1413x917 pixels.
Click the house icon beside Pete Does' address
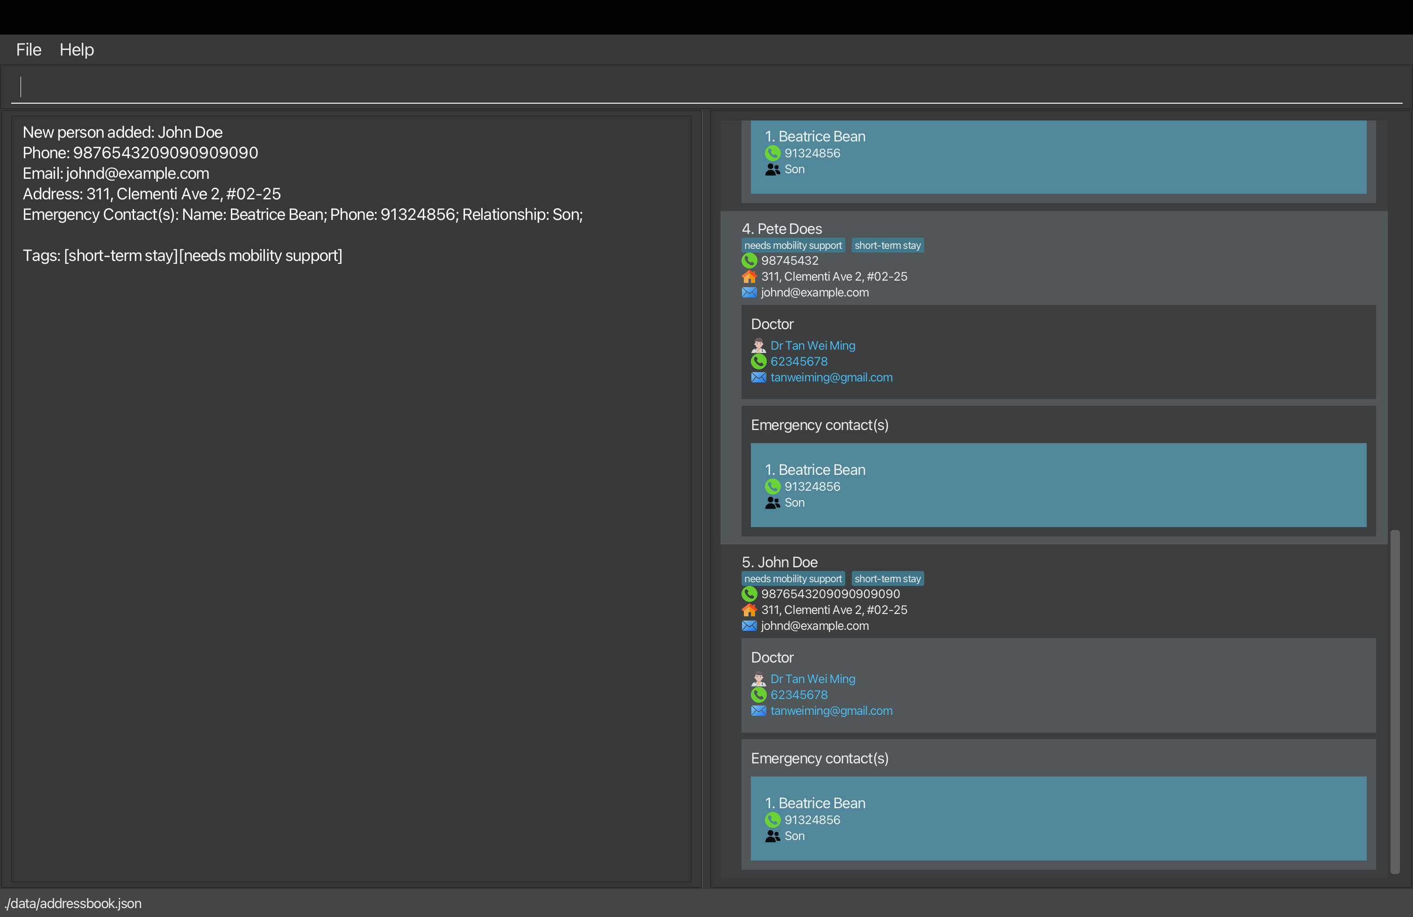pyautogui.click(x=749, y=276)
